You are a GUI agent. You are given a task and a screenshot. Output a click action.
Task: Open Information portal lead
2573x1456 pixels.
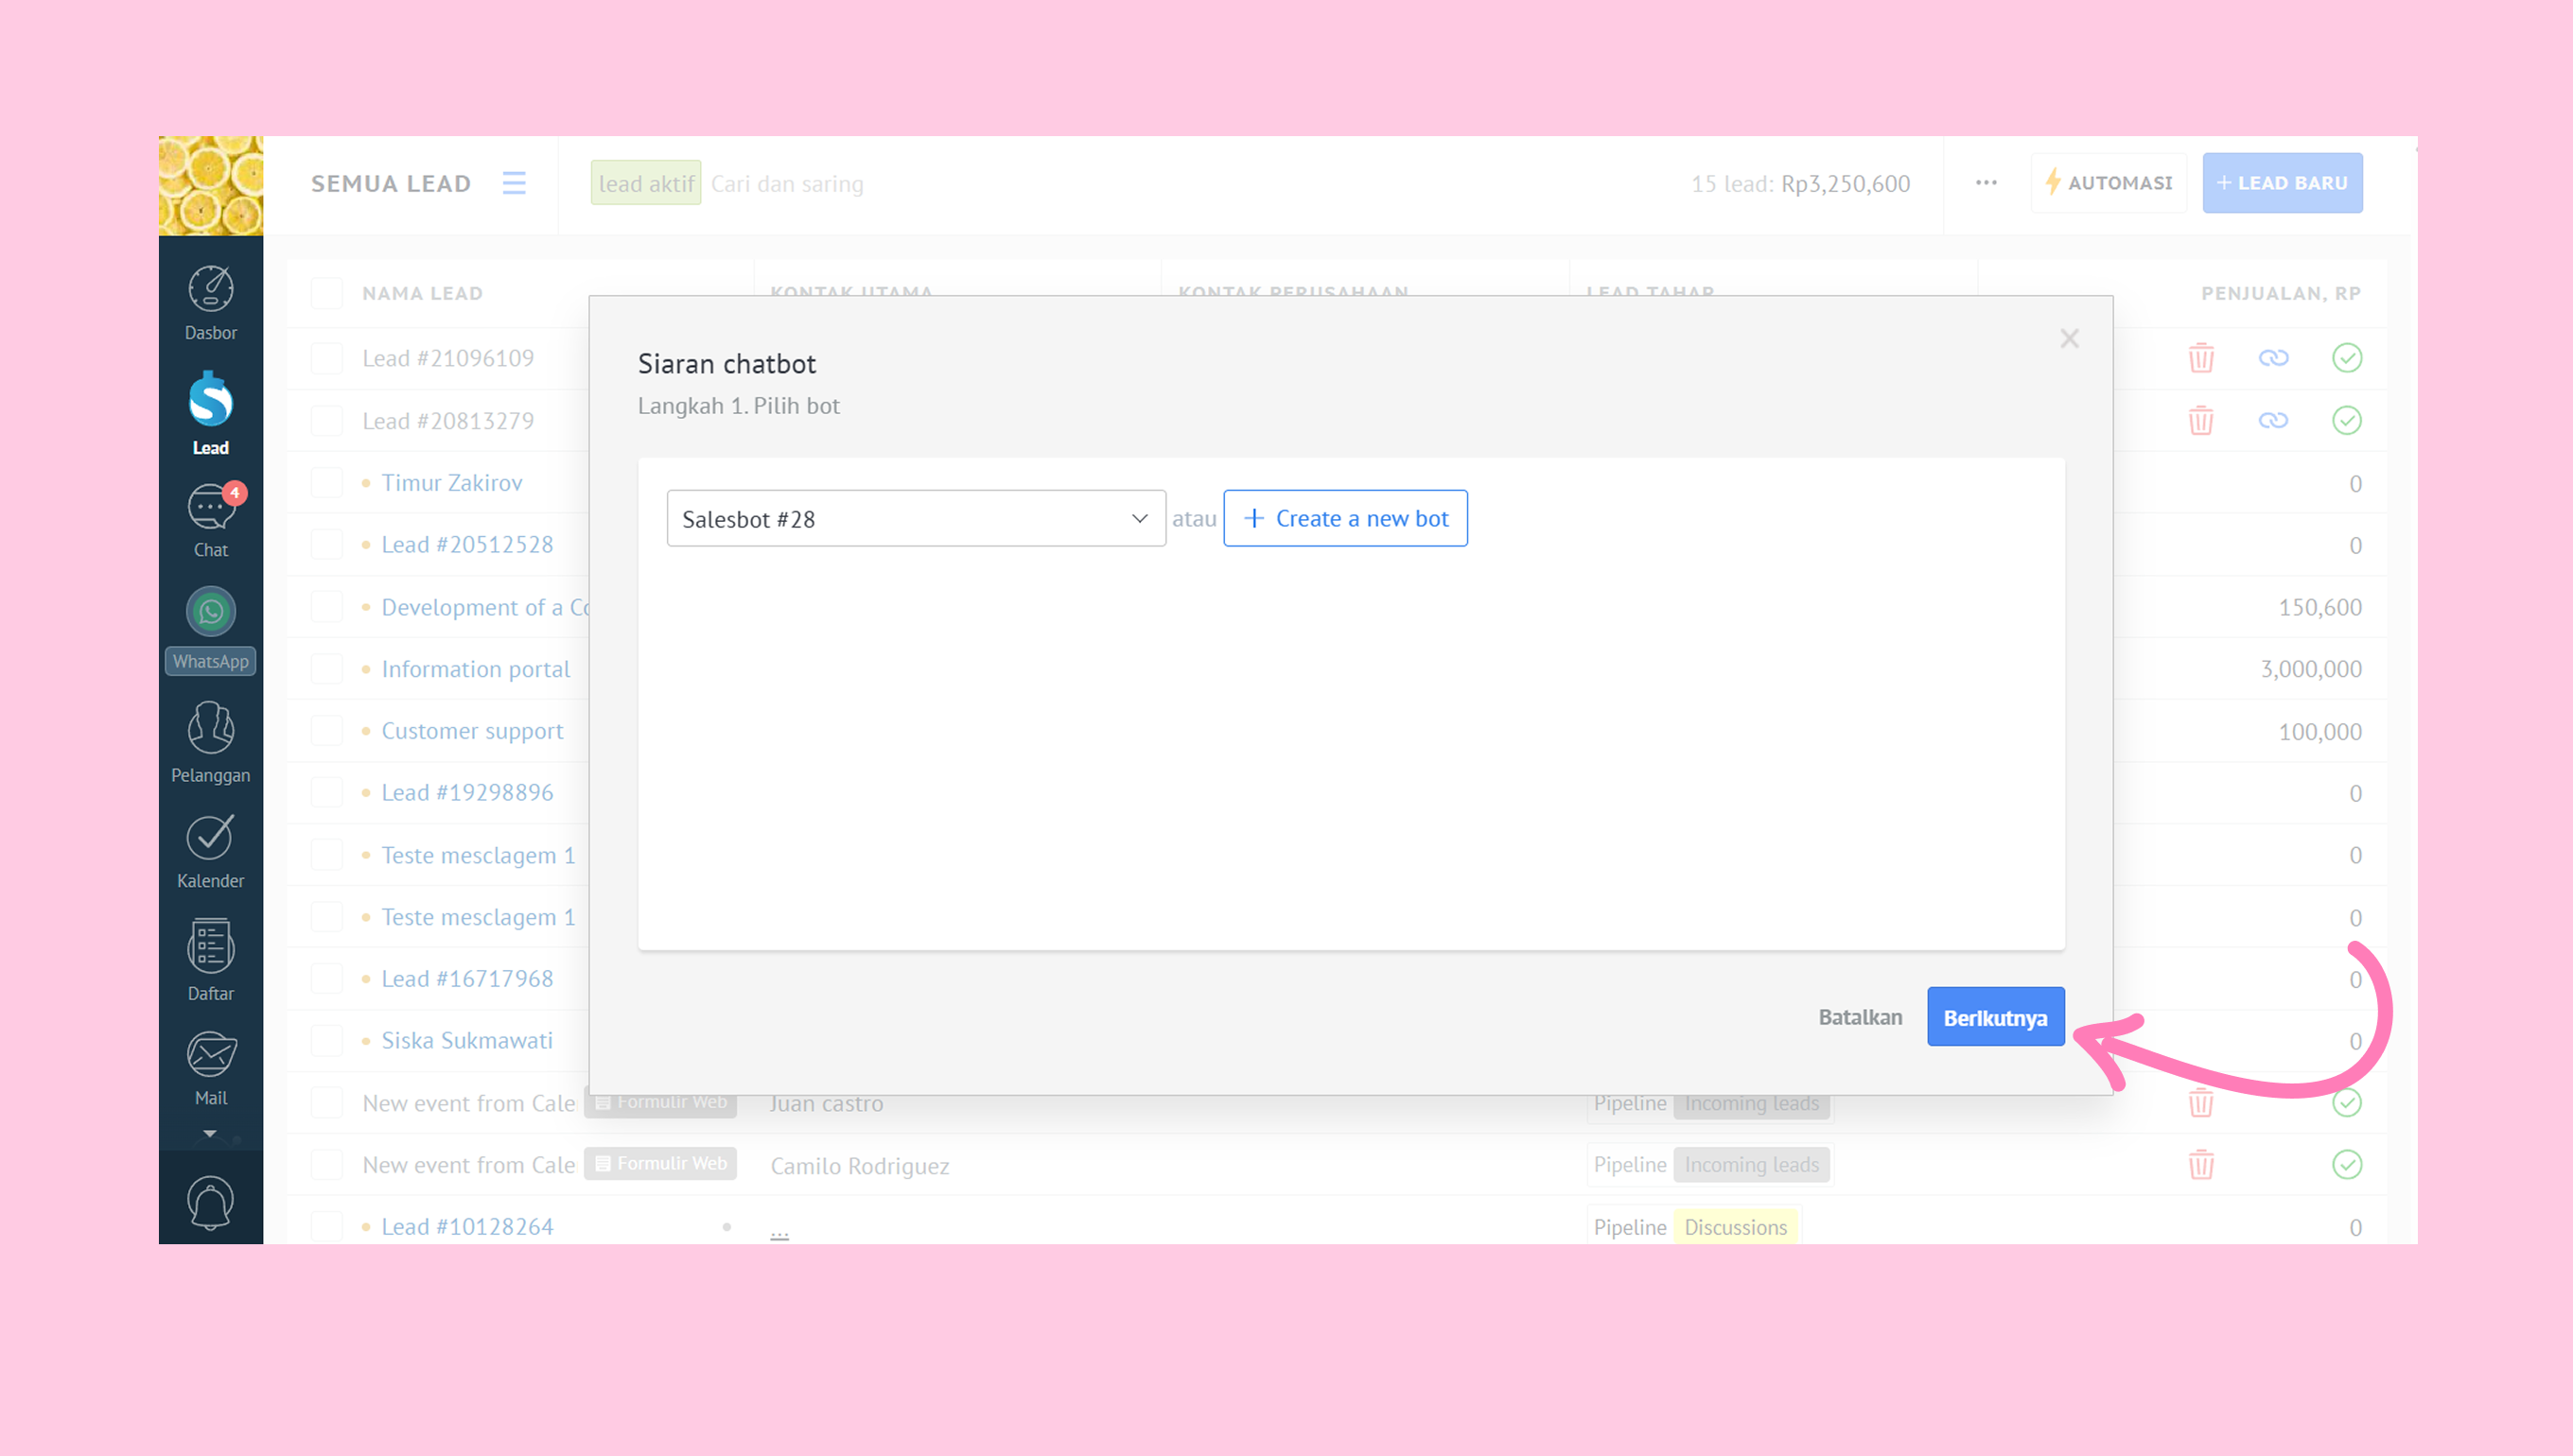pyautogui.click(x=475, y=668)
